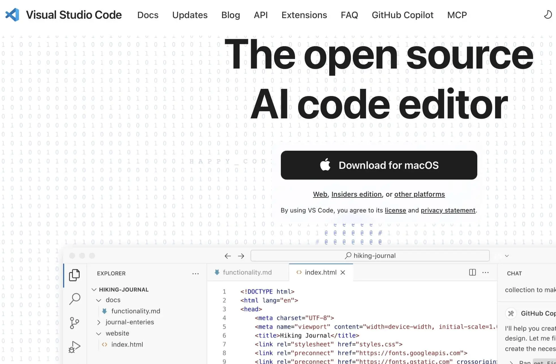
Task: Select the Search icon in the activity bar
Action: 74,299
